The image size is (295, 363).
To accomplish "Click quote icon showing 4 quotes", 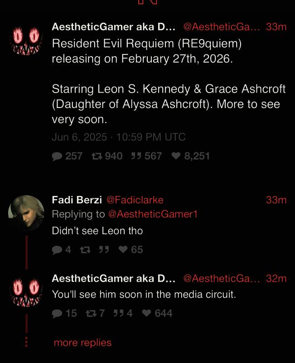I will (120, 313).
